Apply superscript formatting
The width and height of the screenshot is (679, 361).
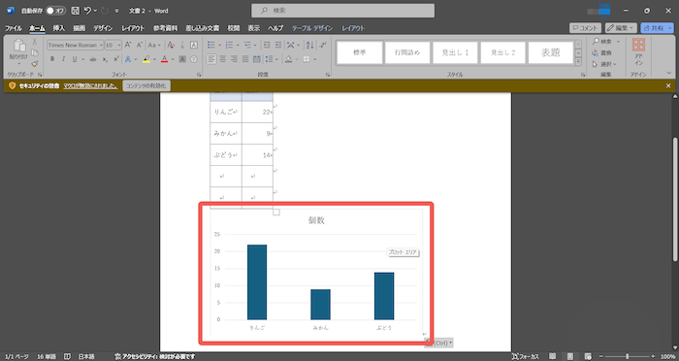(116, 59)
